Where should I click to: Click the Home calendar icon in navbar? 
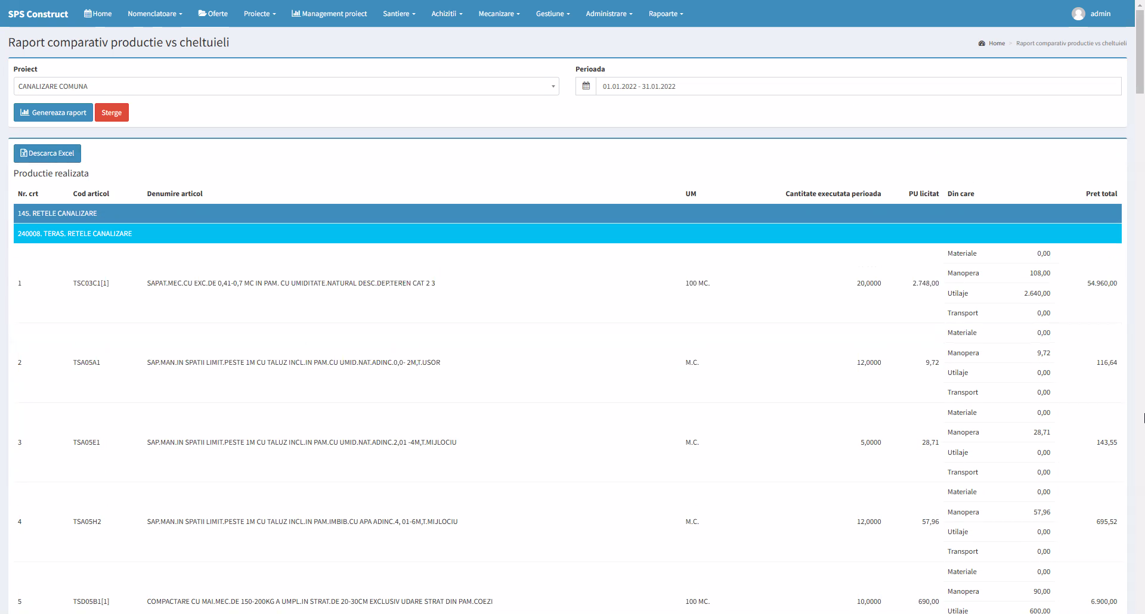click(x=88, y=14)
